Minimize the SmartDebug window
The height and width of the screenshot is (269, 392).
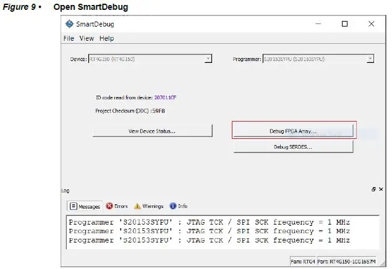318,23
